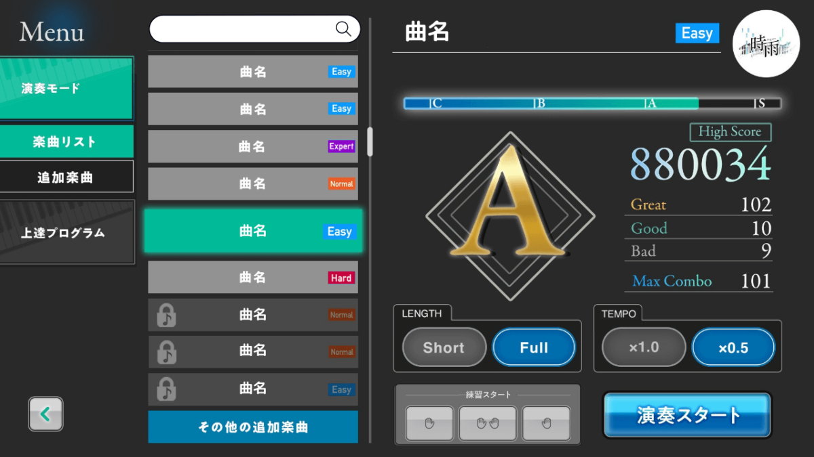Select left-hand only practice mode

tap(429, 423)
